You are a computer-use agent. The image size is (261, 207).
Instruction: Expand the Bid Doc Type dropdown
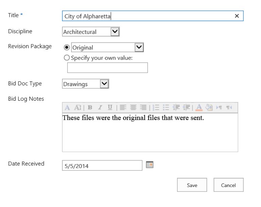point(104,84)
